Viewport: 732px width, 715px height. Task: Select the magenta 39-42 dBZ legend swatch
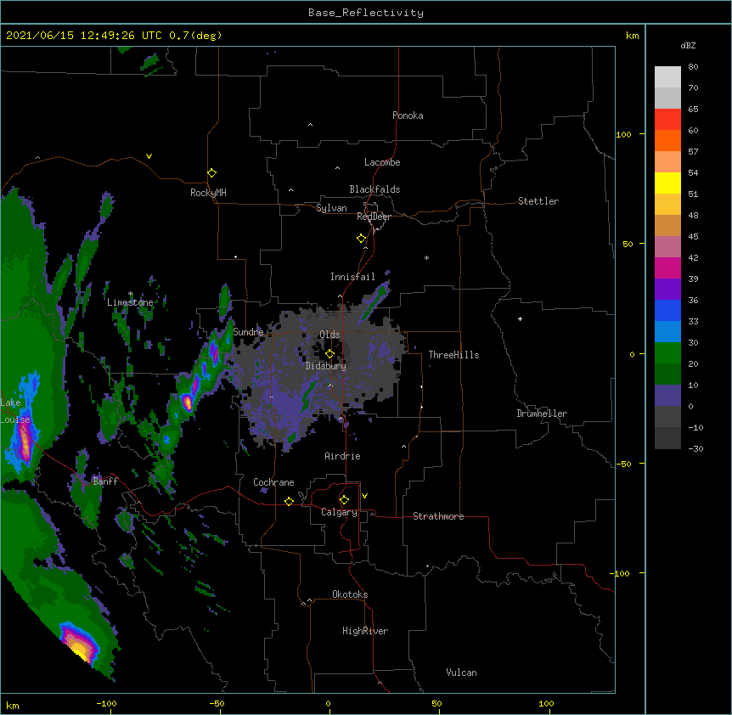click(x=667, y=267)
